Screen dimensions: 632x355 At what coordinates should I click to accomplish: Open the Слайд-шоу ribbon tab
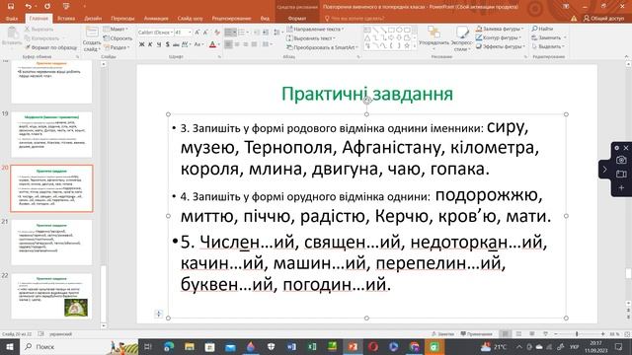(191, 18)
